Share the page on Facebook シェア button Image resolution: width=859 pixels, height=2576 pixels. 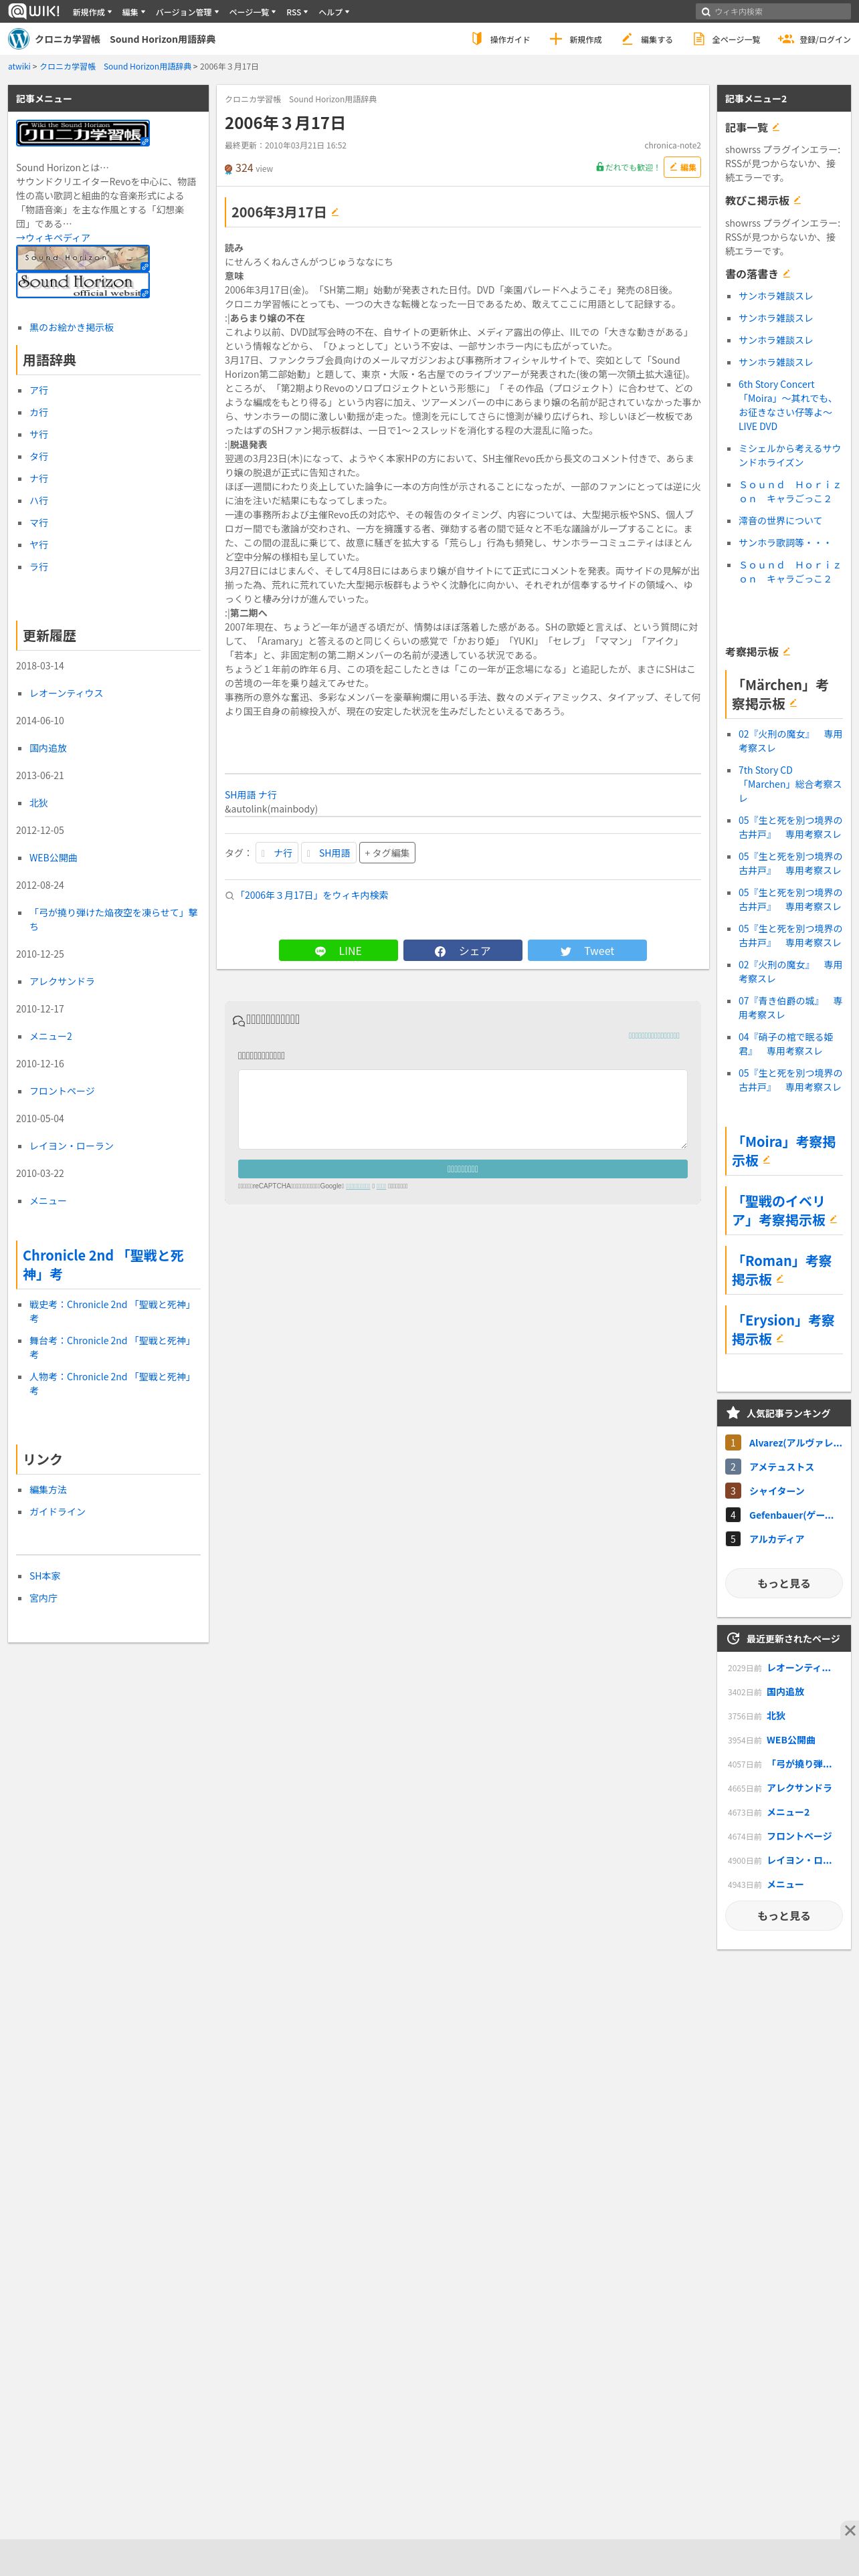pyautogui.click(x=462, y=950)
